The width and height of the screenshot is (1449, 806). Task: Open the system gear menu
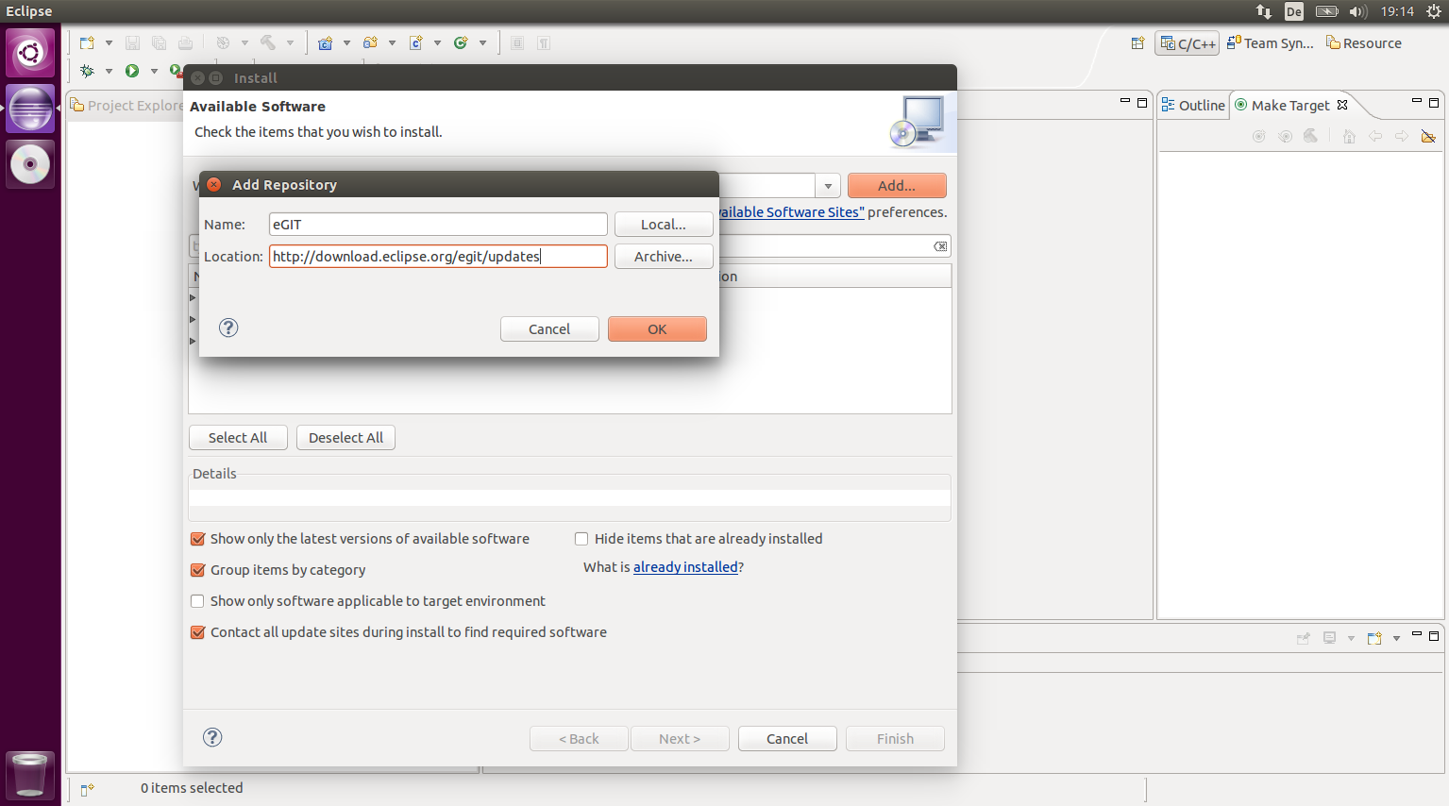[x=1434, y=11]
